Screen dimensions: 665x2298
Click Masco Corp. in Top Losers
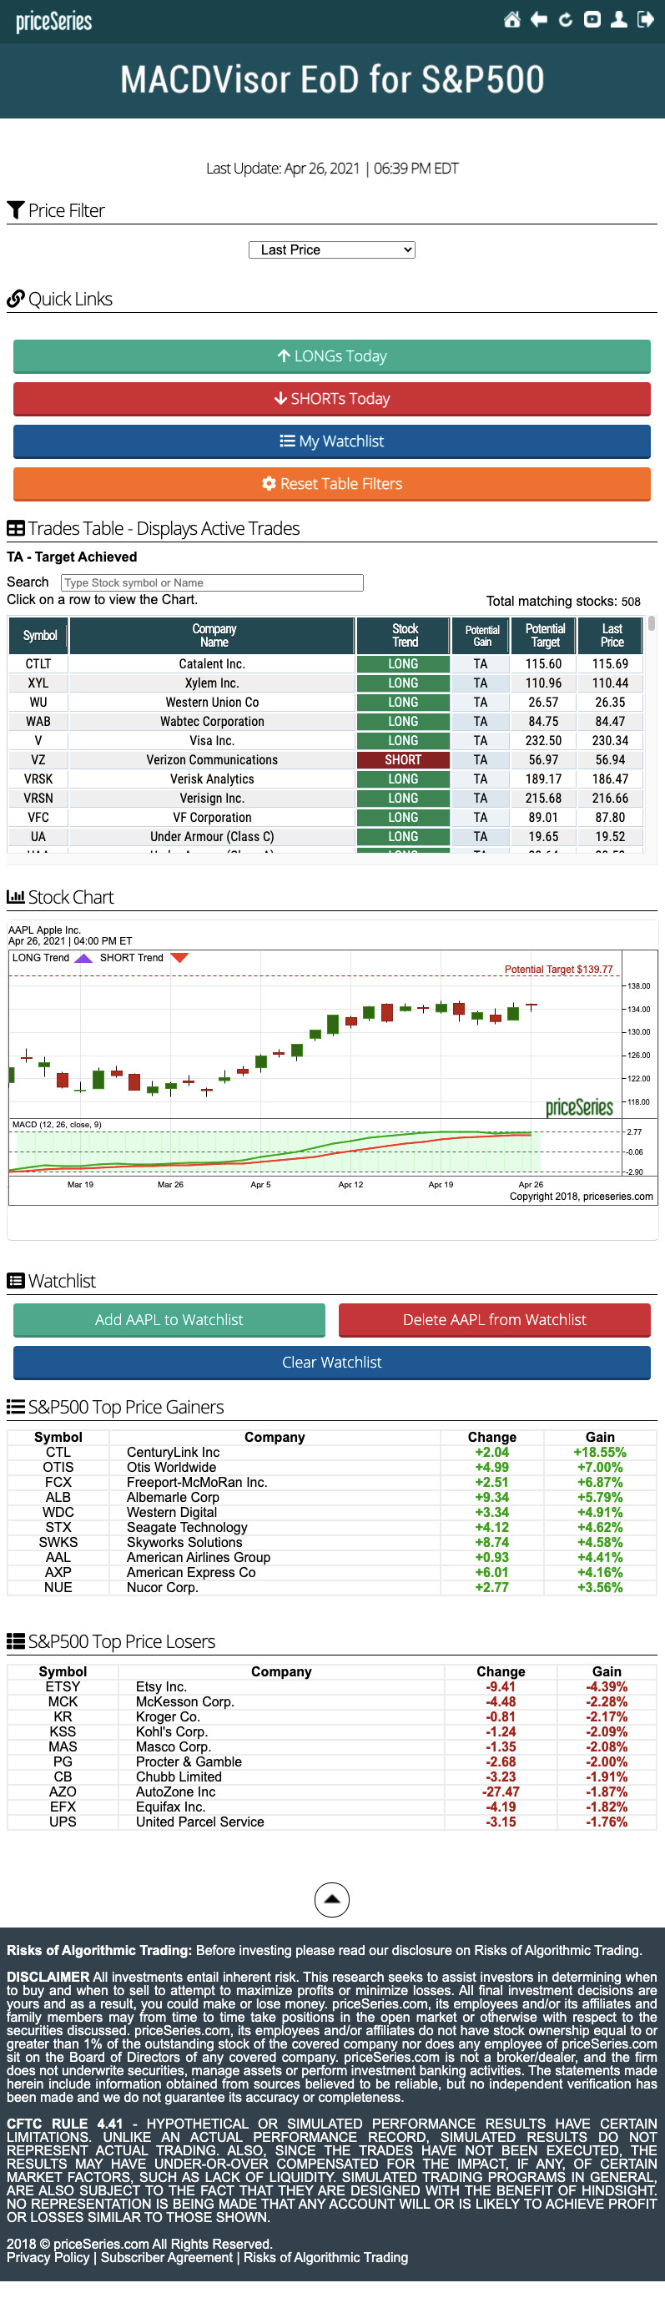(174, 1746)
